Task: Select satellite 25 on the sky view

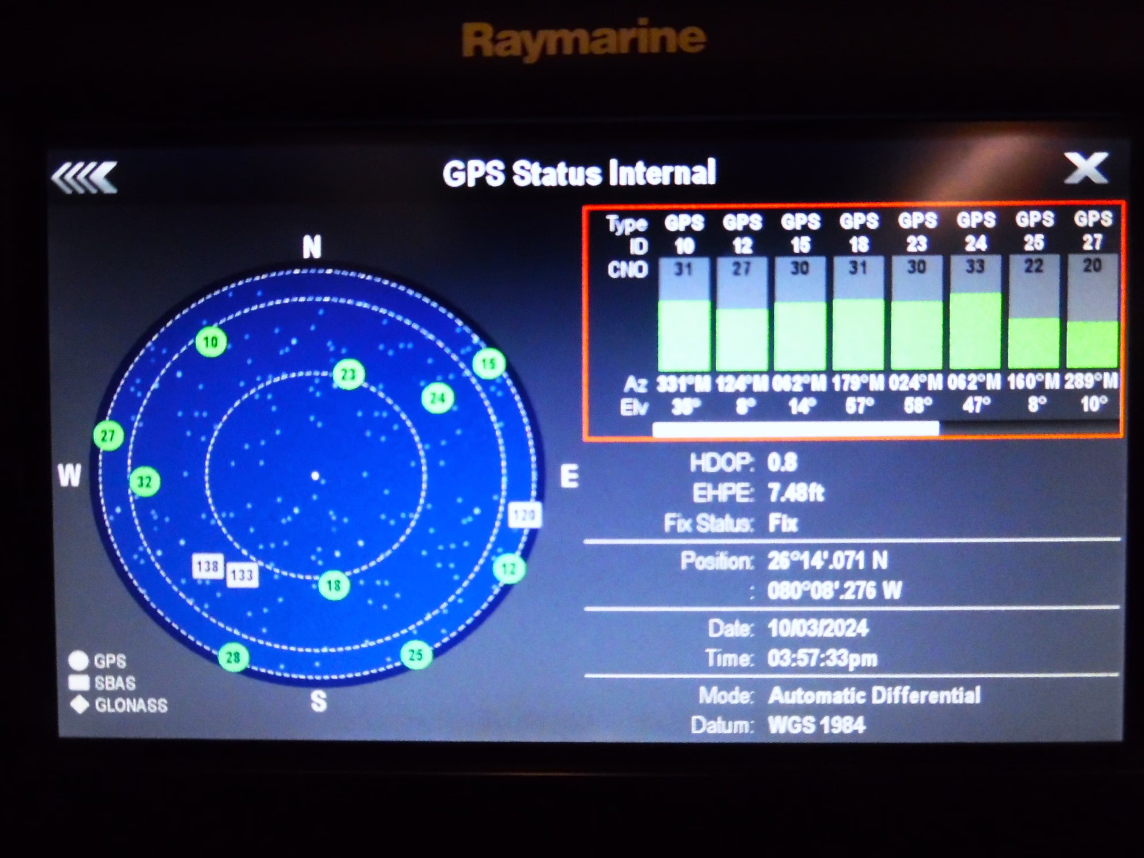Action: (x=416, y=654)
